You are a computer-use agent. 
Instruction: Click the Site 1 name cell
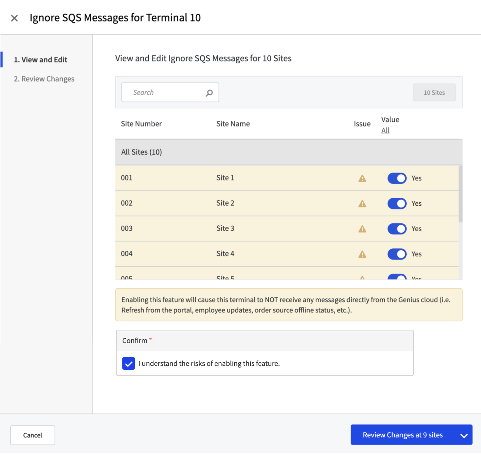[x=225, y=178]
